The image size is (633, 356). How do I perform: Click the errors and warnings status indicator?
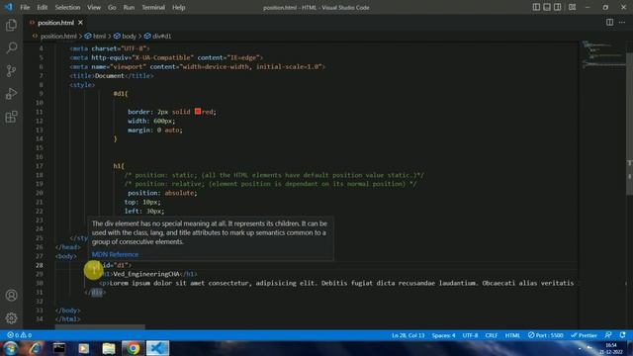pyautogui.click(x=19, y=335)
